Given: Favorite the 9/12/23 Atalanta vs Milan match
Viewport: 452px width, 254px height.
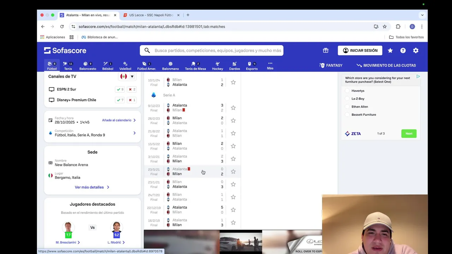Looking at the screenshot, I should (233, 108).
